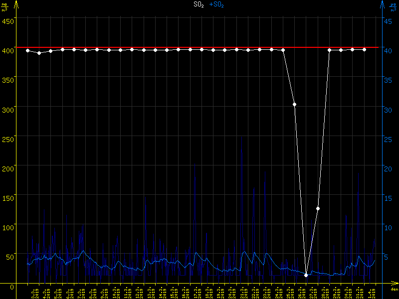Click the yellow x-axis arrow by 'den'
This screenshot has width=399, height=299.
point(394,285)
